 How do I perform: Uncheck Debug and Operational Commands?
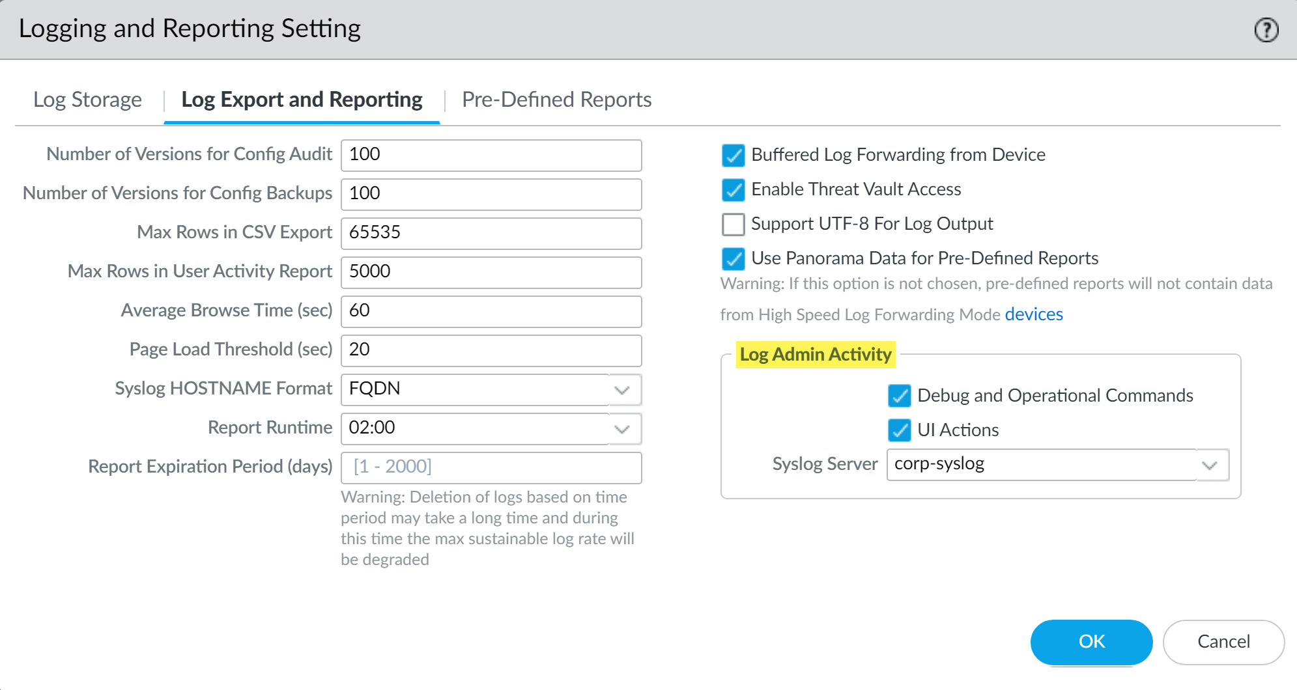tap(899, 396)
